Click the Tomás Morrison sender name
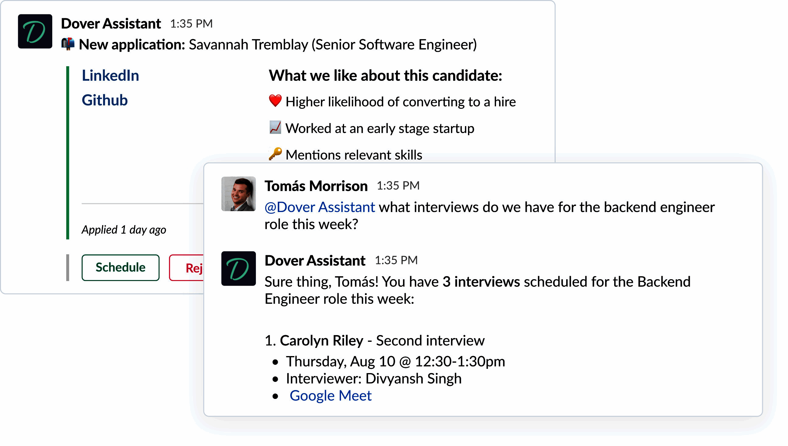The image size is (788, 446). pos(316,186)
